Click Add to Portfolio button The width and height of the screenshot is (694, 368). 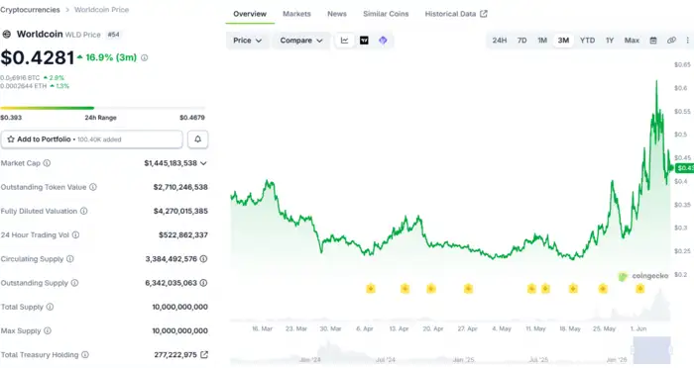click(x=91, y=139)
